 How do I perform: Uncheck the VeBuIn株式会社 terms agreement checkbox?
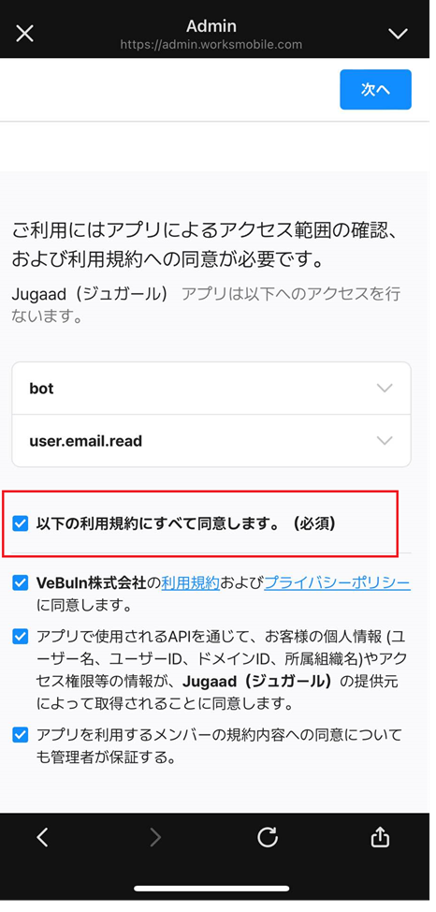pos(21,582)
